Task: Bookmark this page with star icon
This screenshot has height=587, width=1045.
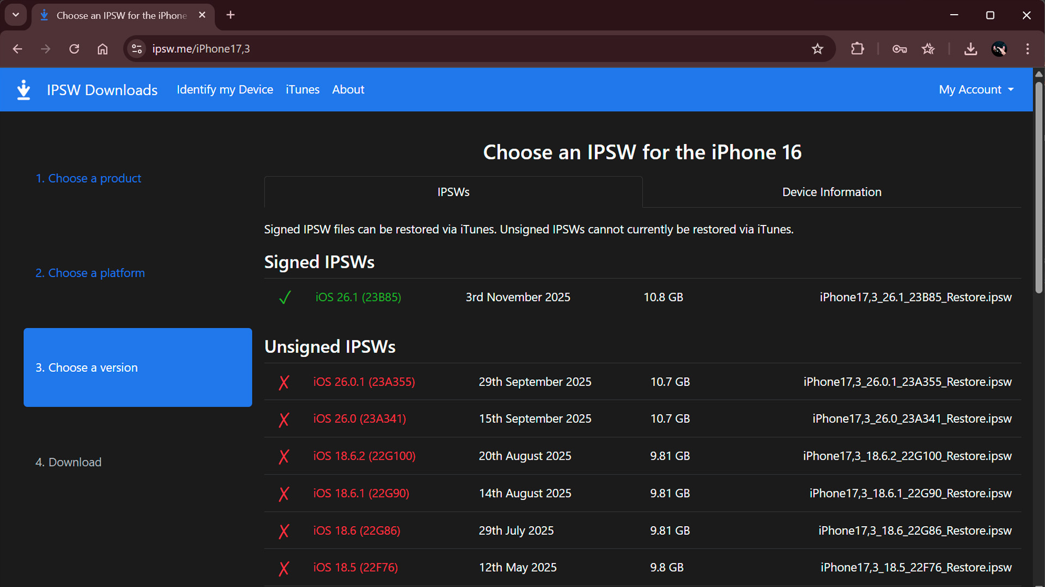Action: tap(817, 49)
